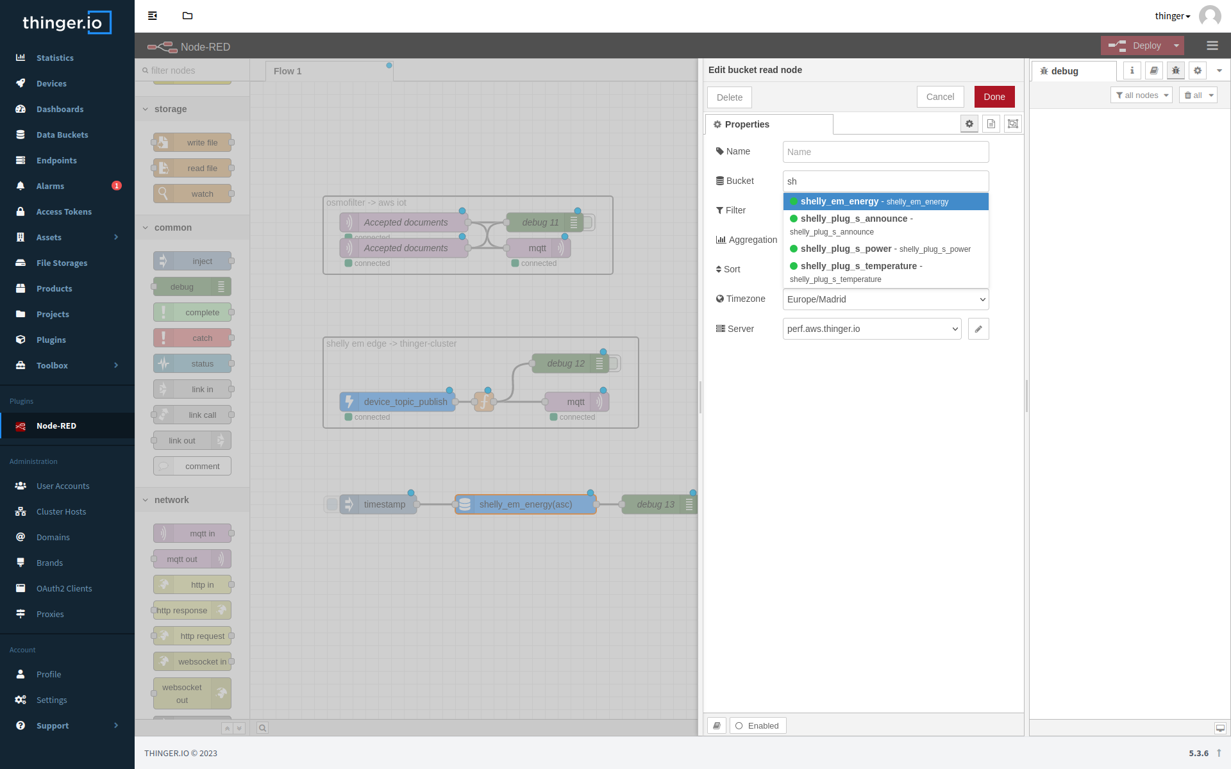Collapse all palette categories arrow
The width and height of the screenshot is (1231, 769).
click(227, 728)
